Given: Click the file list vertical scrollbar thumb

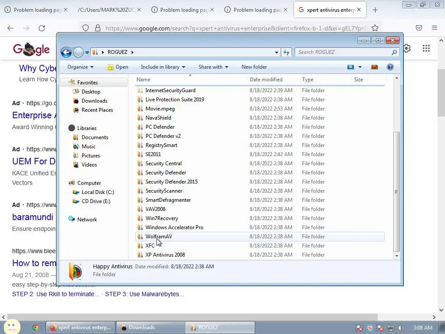Looking at the screenshot, I should coord(396,192).
